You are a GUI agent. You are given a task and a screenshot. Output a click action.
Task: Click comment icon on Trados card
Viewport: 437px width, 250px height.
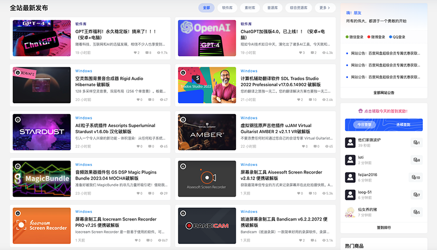coord(310,100)
